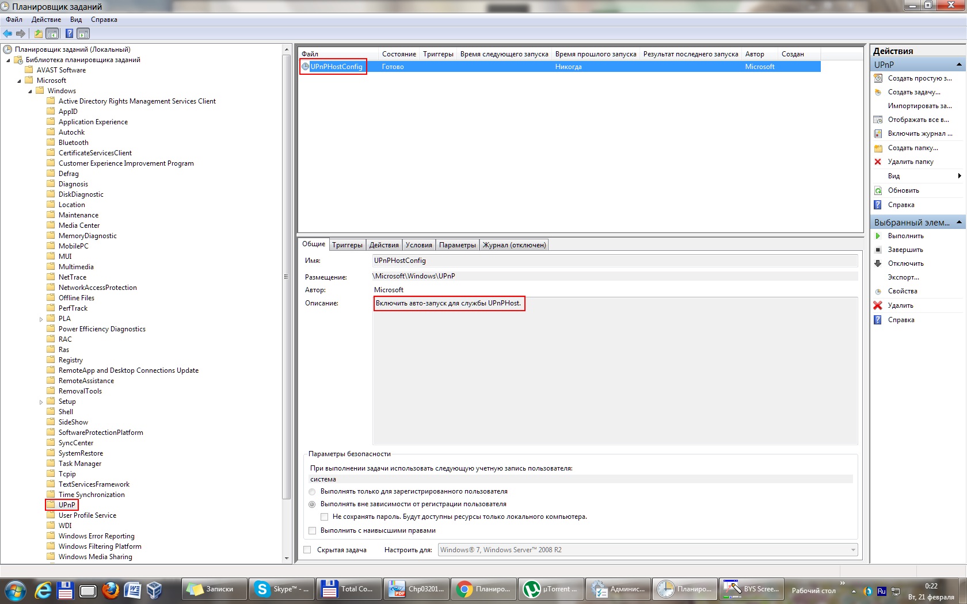Open the Настроить для combo box
Image resolution: width=967 pixels, height=604 pixels.
[x=648, y=550]
